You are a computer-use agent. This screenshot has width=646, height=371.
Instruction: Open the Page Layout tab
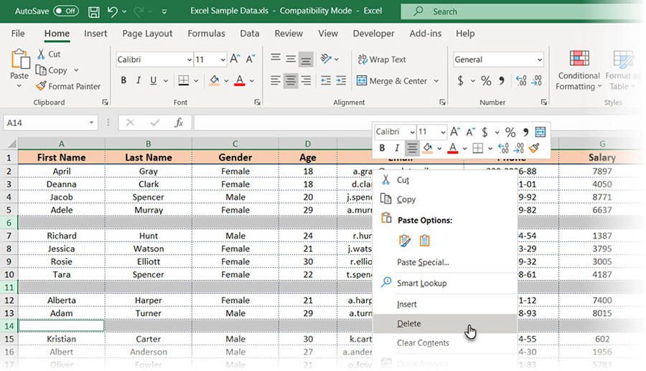[147, 34]
